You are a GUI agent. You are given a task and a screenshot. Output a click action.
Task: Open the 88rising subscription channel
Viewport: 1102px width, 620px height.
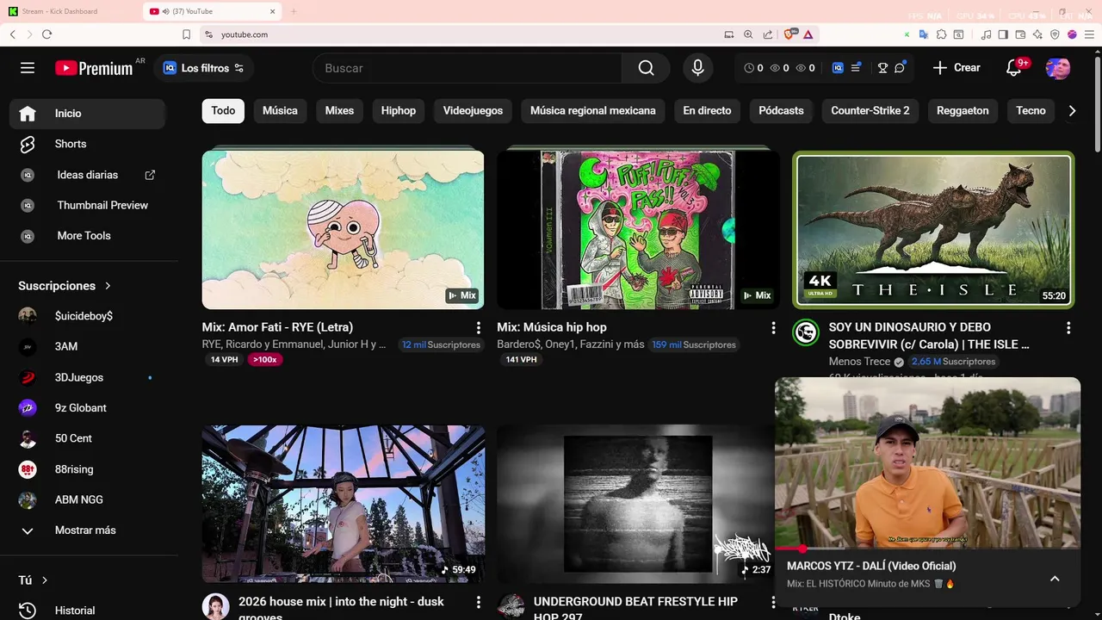pyautogui.click(x=87, y=469)
